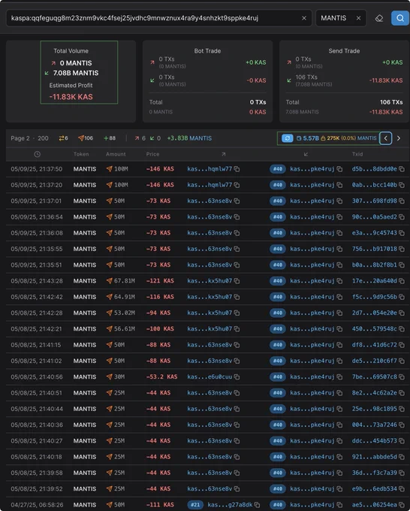The width and height of the screenshot is (410, 511).
Task: Copy txid 8e2...4c62a2e
Action: (402, 393)
